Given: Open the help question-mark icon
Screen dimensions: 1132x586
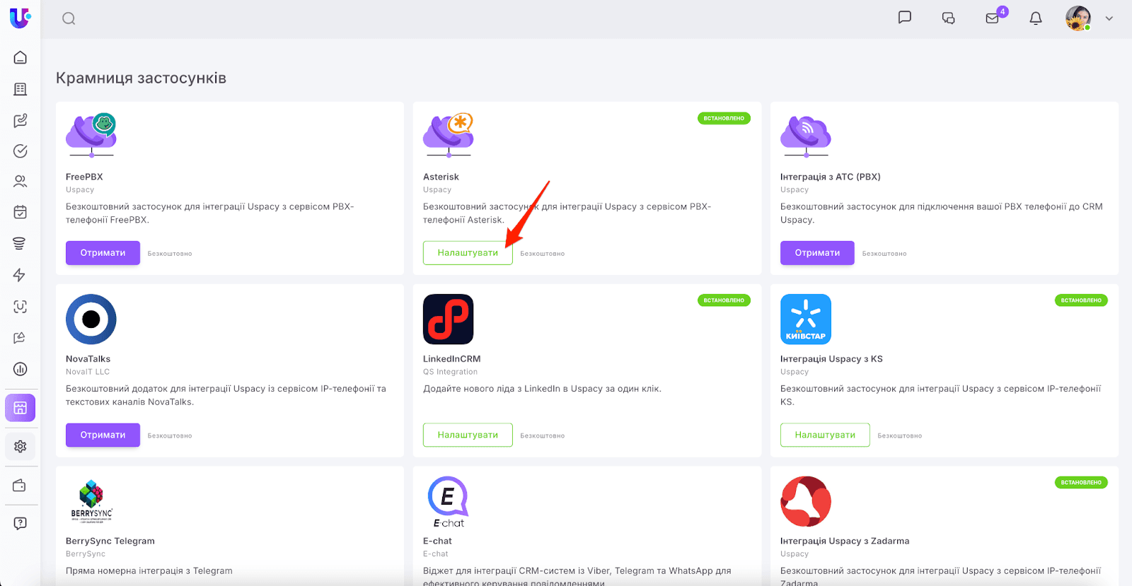Looking at the screenshot, I should click(x=21, y=523).
